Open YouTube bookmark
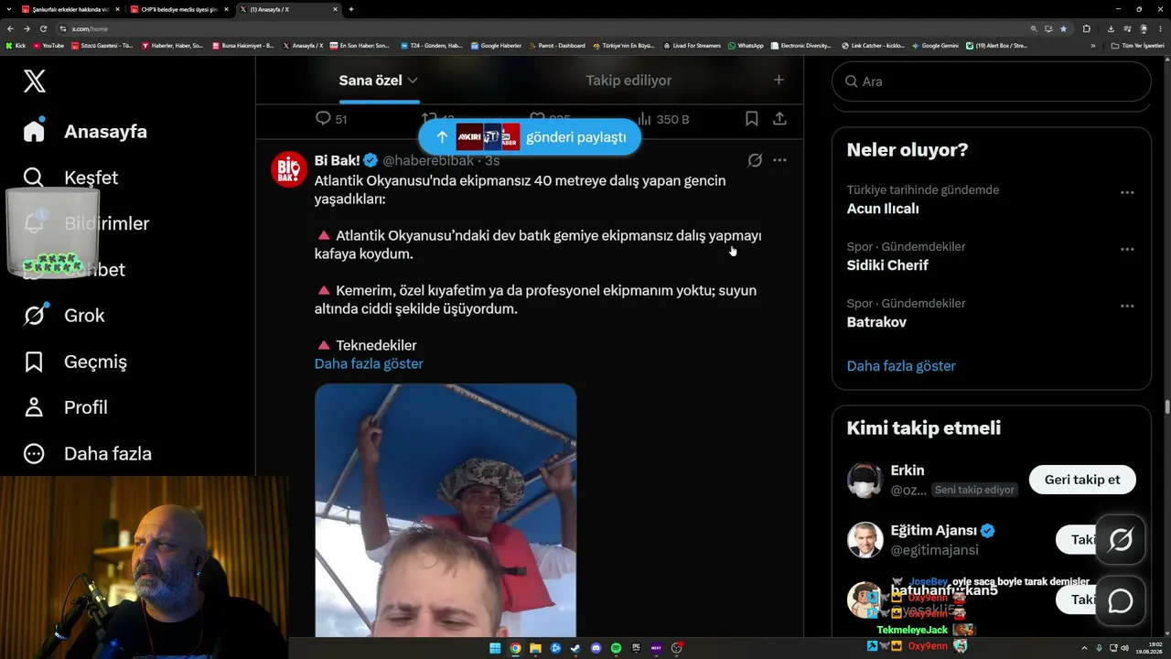 point(48,46)
